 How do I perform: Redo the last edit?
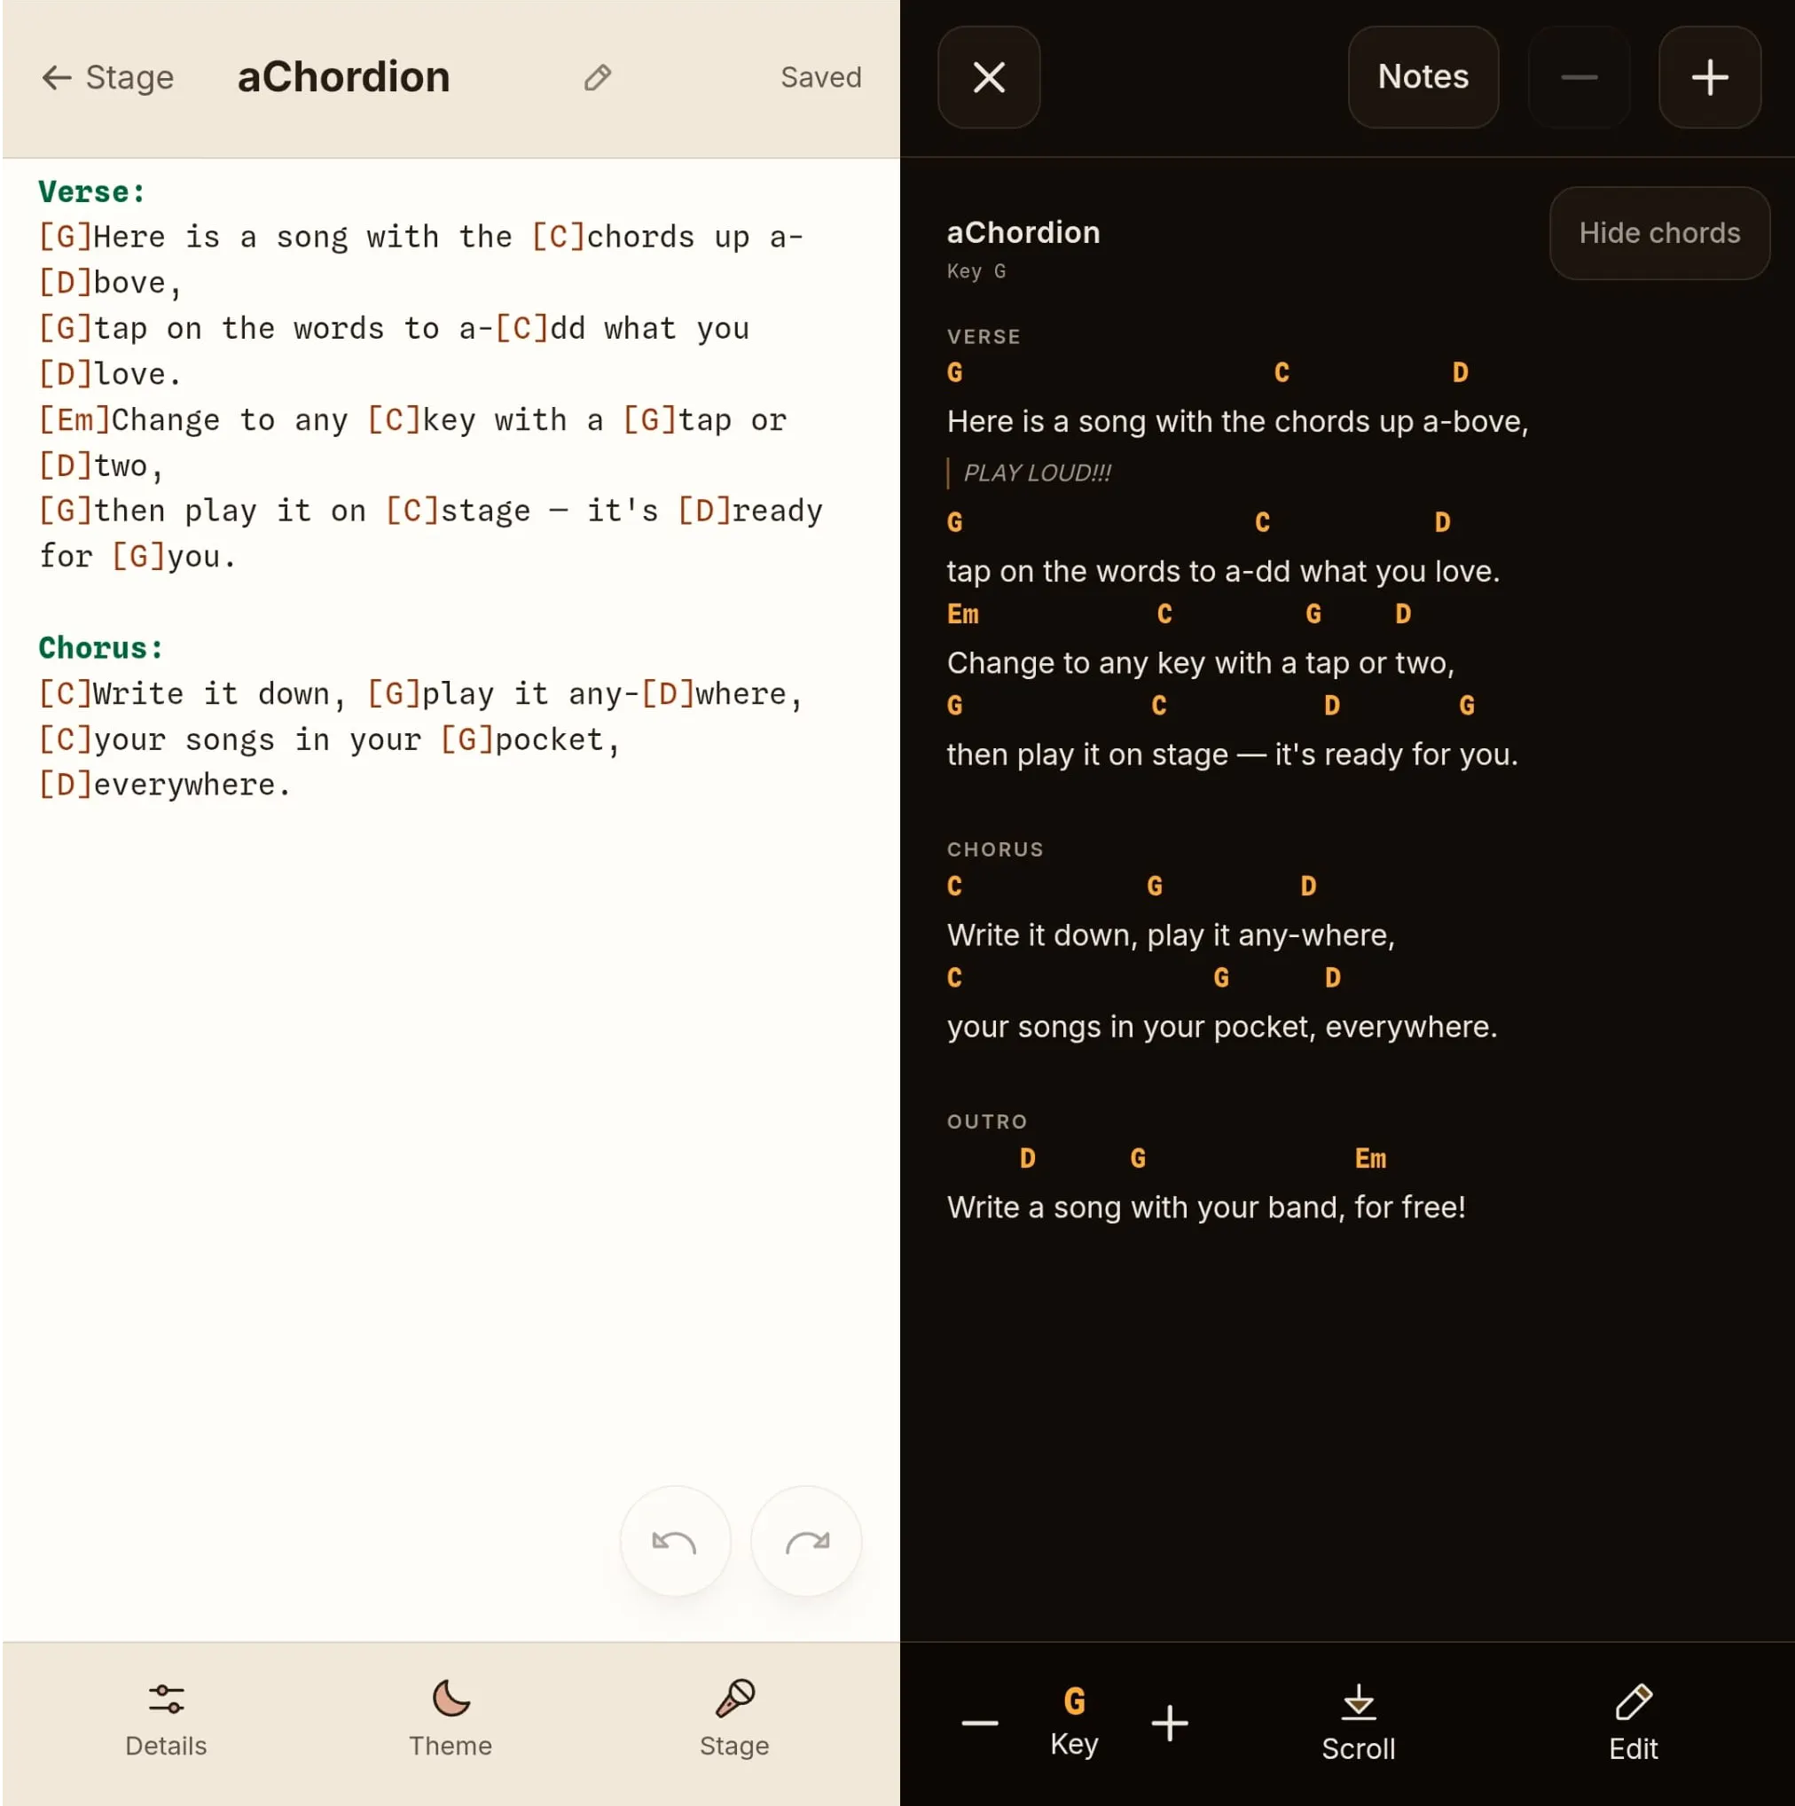coord(807,1542)
